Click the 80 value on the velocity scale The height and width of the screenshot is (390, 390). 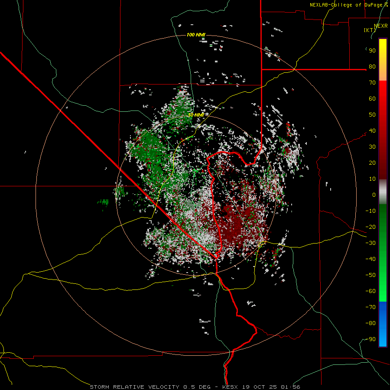click(x=372, y=67)
